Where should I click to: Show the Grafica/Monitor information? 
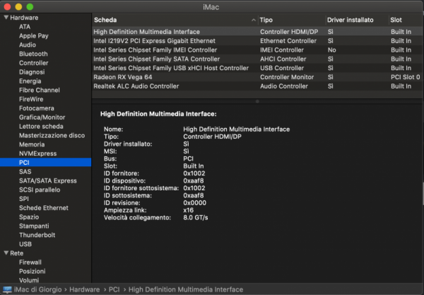[42, 117]
